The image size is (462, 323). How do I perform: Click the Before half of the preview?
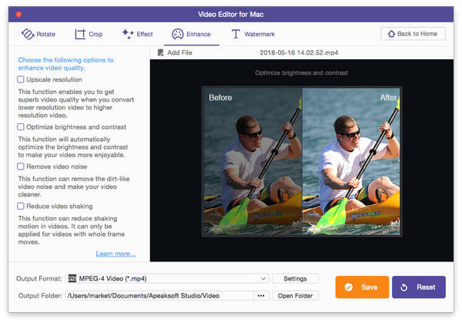tap(253, 161)
